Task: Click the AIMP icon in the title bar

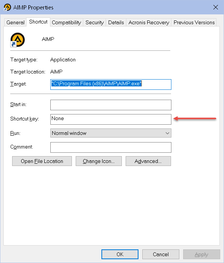Action: point(7,7)
